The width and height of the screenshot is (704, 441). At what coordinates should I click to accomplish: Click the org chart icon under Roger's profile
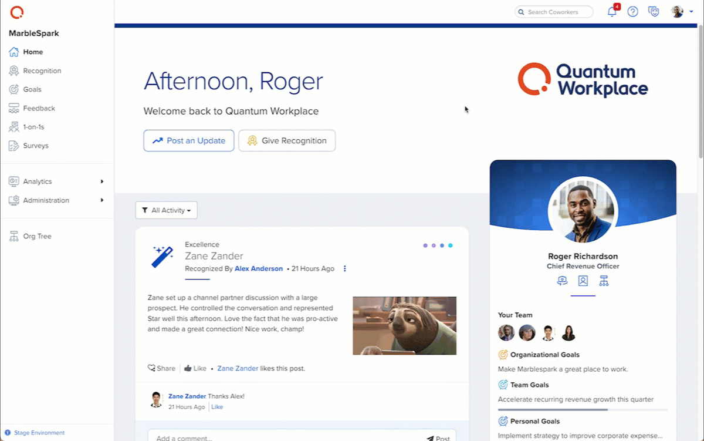point(604,281)
